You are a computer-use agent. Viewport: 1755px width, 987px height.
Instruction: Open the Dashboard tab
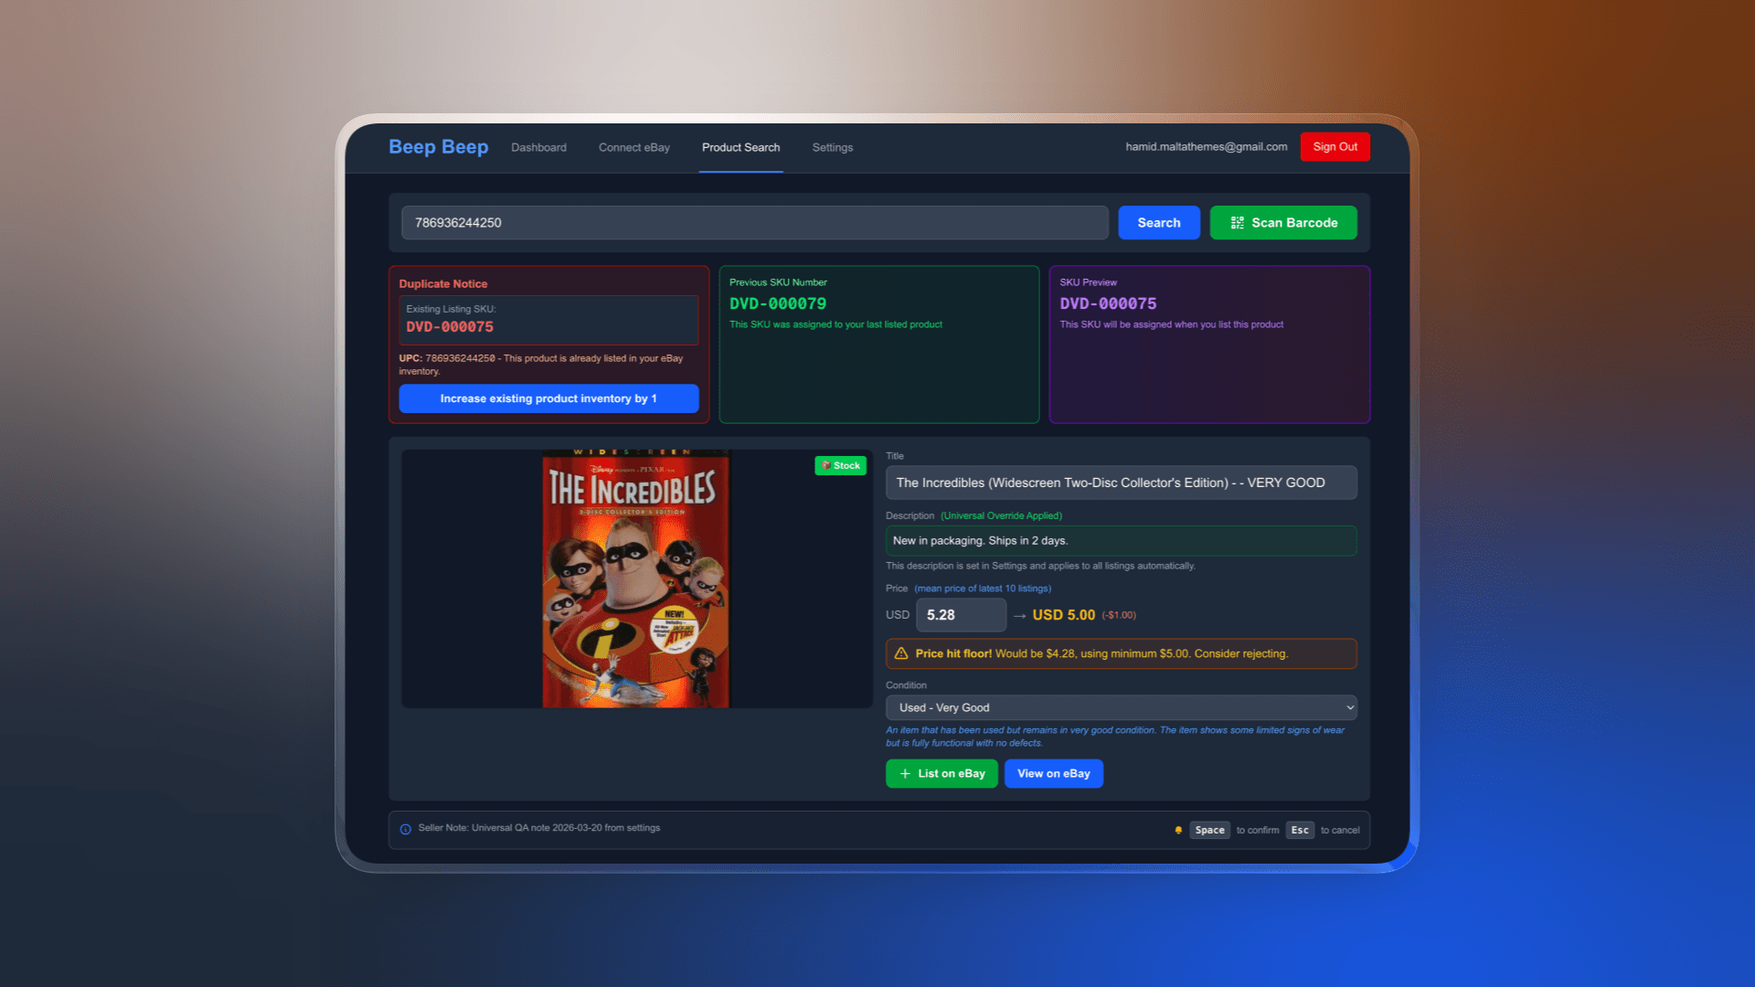click(x=538, y=147)
